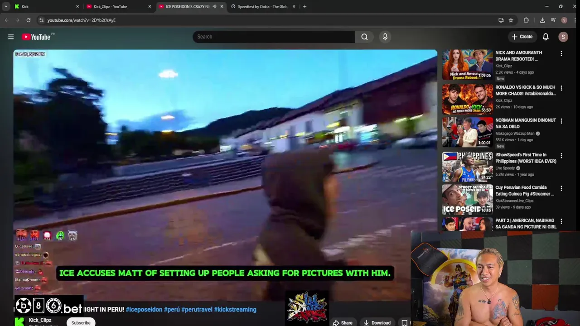Save video with bookmark icon
The image size is (580, 326).
tap(405, 323)
